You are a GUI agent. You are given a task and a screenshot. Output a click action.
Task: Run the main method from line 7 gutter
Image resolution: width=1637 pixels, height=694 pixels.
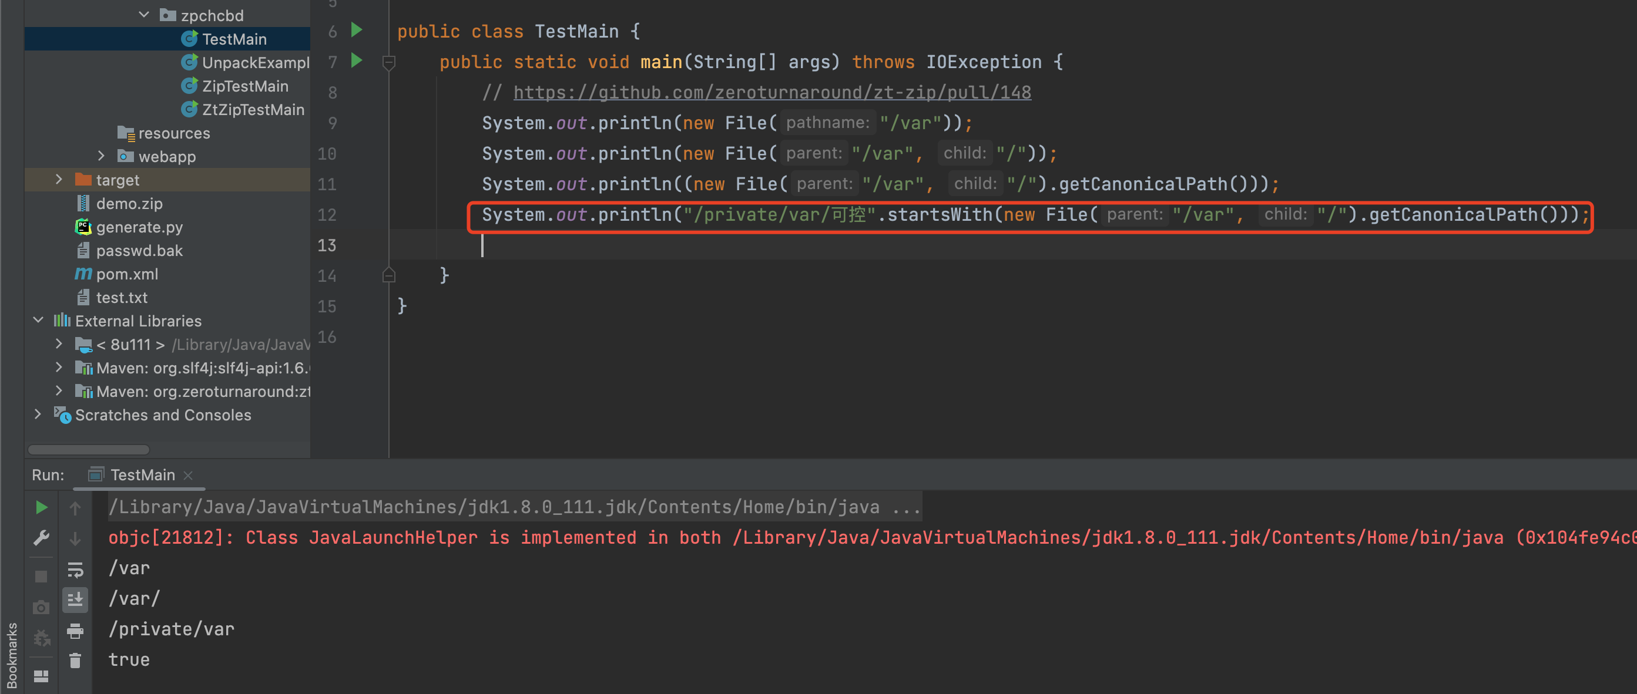coord(357,61)
